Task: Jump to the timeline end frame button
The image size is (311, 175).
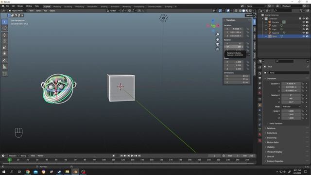Action: click(139, 156)
